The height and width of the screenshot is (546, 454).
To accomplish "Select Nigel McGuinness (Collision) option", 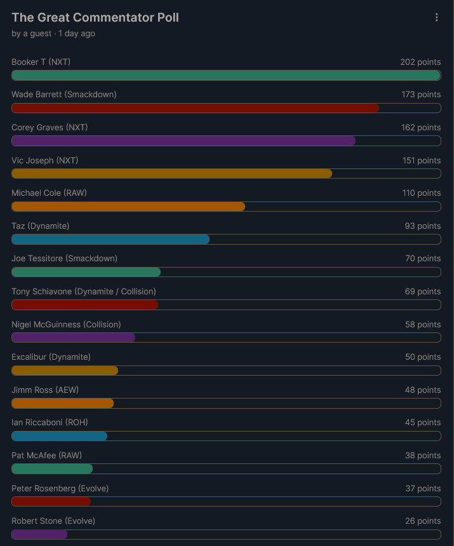I will pyautogui.click(x=66, y=325).
